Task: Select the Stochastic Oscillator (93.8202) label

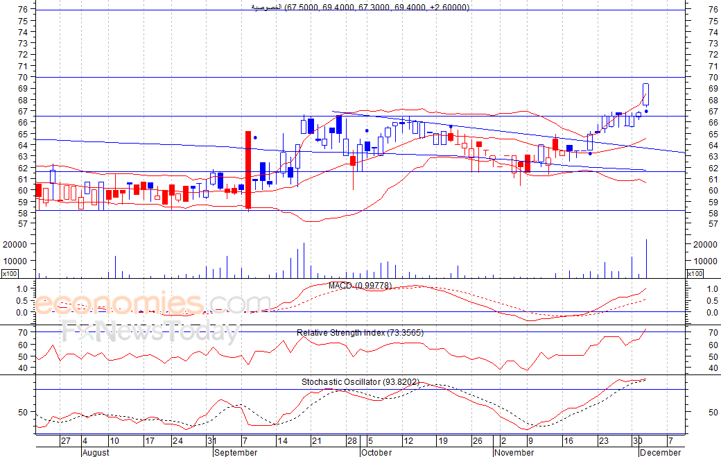Action: tap(360, 381)
